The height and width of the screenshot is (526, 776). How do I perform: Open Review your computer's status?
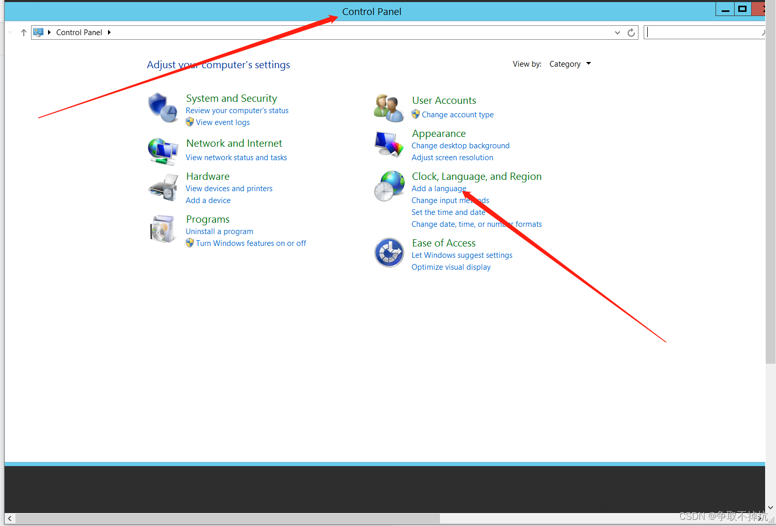click(237, 111)
